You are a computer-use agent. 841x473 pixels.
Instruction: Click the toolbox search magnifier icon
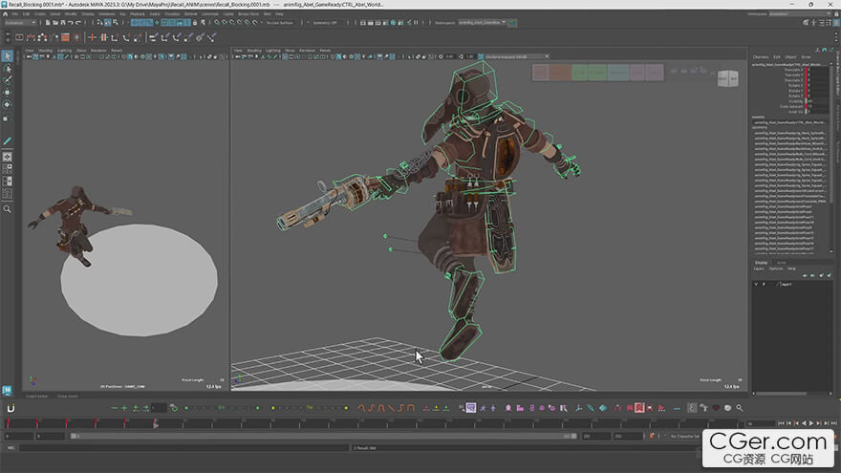click(x=7, y=209)
